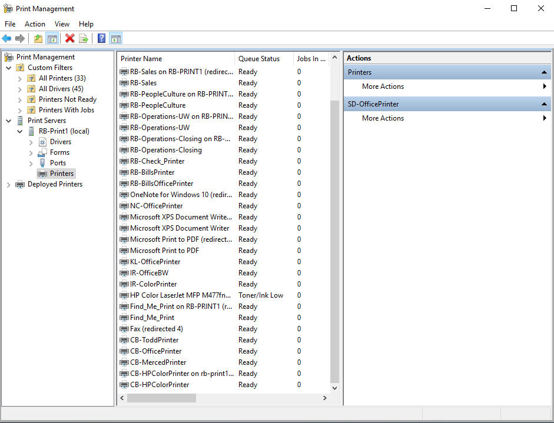Image resolution: width=554 pixels, height=423 pixels.
Task: Click the Print Servers server icon
Action: point(20,121)
